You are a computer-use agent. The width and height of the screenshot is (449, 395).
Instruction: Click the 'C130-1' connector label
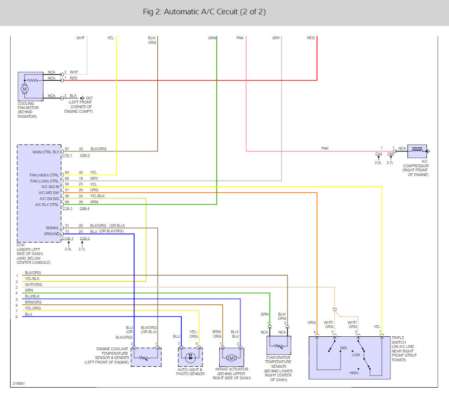point(67,238)
